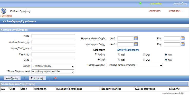Select Όχι for Ενεργή
Viewport: 190px width, 101px height.
tap(144, 60)
